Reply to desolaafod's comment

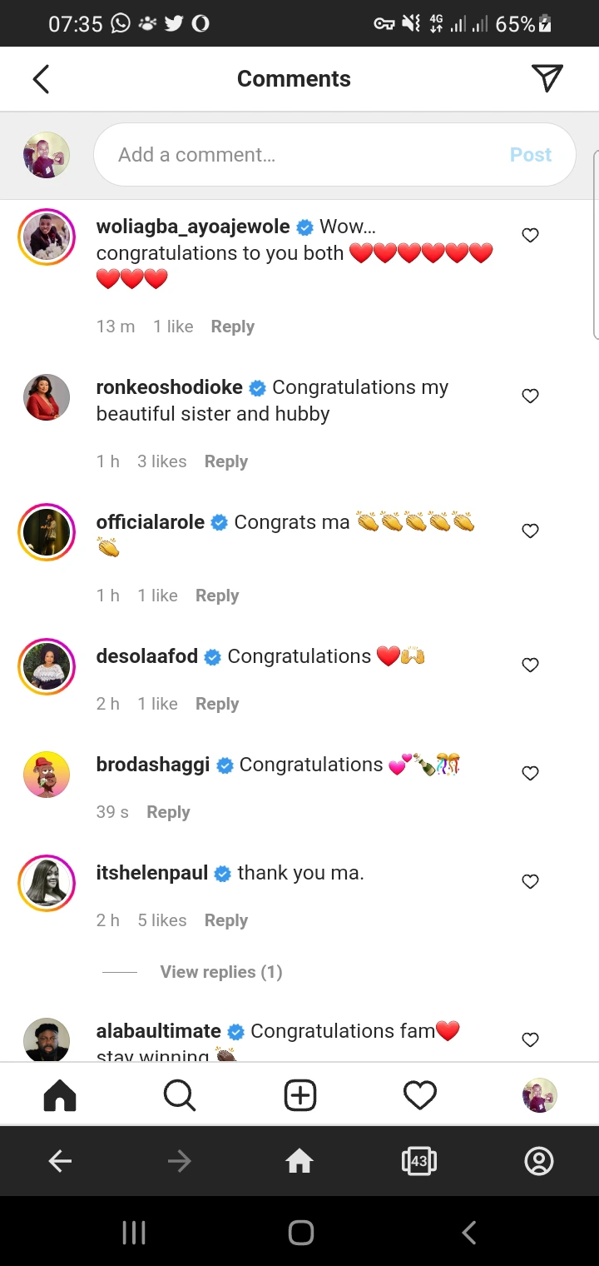pos(217,704)
